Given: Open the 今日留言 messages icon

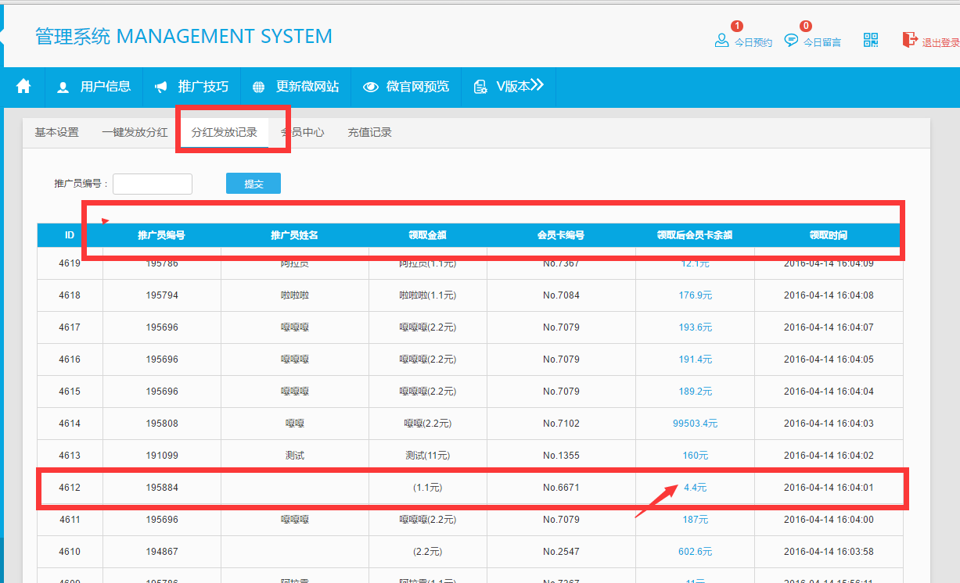Looking at the screenshot, I should pos(792,40).
